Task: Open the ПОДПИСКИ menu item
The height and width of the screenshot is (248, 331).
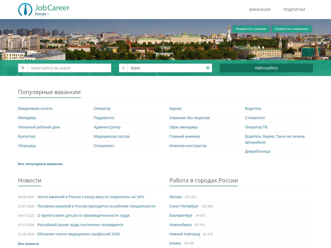Action: pos(294,10)
